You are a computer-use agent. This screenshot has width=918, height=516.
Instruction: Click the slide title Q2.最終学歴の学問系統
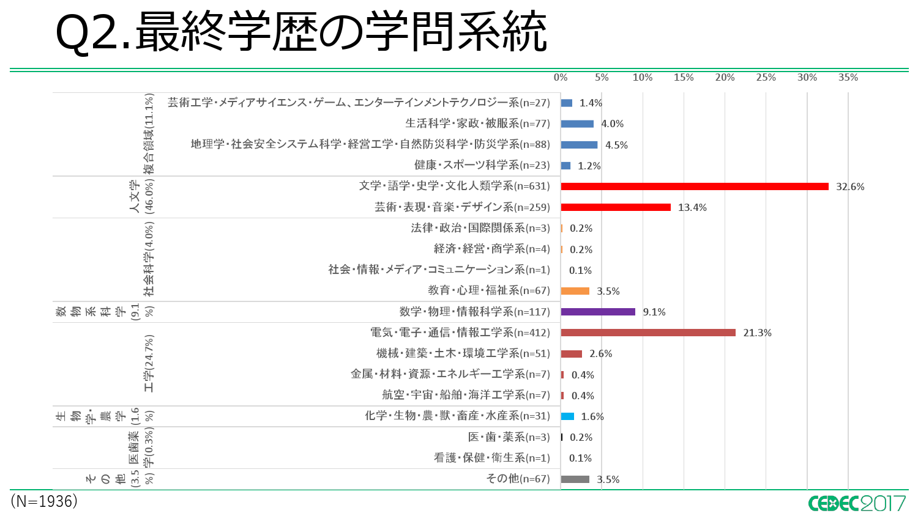(x=301, y=32)
